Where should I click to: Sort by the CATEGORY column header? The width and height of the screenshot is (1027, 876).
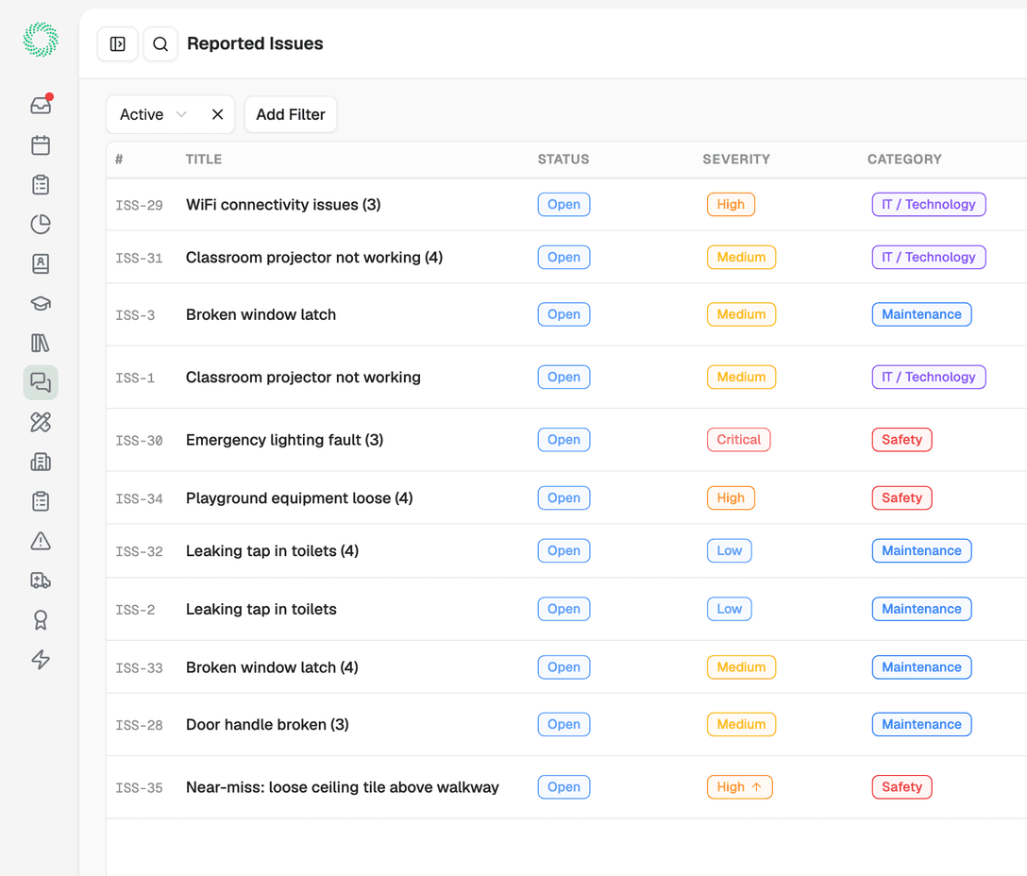click(x=904, y=160)
